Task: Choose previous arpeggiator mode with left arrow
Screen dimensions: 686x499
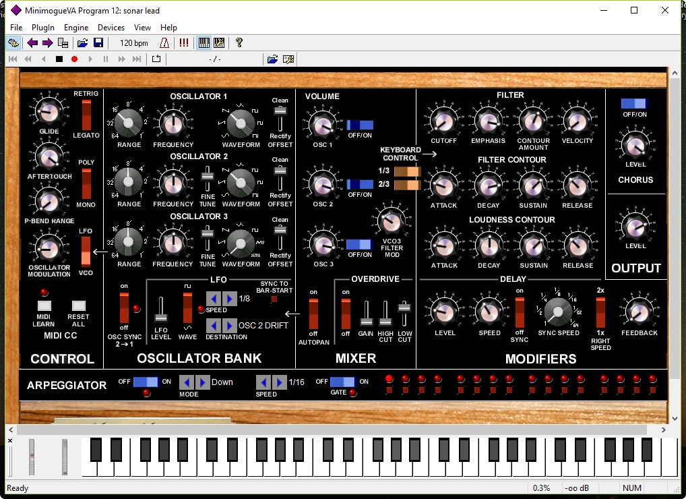Action: (x=187, y=382)
